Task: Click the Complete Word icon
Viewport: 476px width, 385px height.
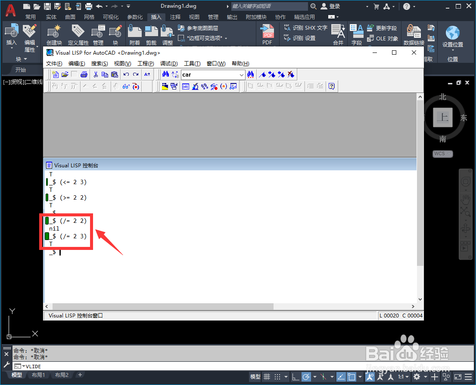Action: [x=147, y=74]
